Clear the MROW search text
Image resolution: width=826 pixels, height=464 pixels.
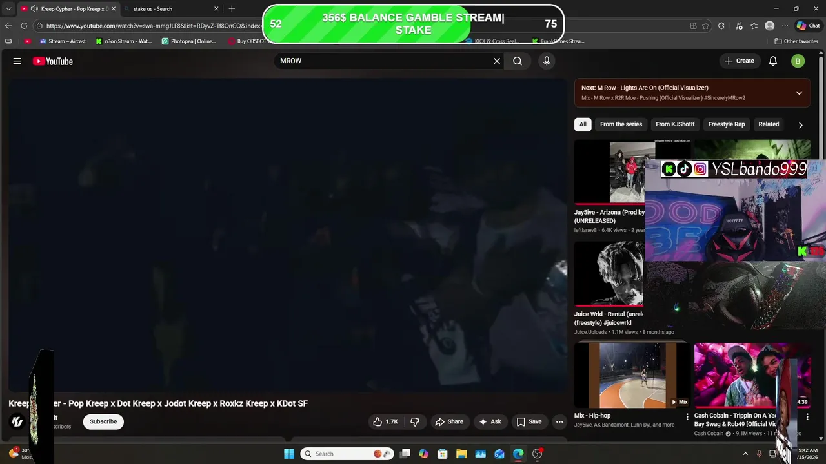(x=497, y=61)
